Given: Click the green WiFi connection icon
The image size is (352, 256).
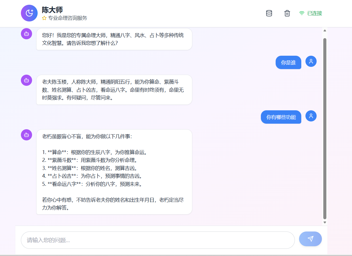Looking at the screenshot, I should 301,13.
